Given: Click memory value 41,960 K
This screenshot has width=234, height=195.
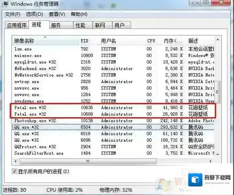Looking at the screenshot, I should tap(173, 107).
